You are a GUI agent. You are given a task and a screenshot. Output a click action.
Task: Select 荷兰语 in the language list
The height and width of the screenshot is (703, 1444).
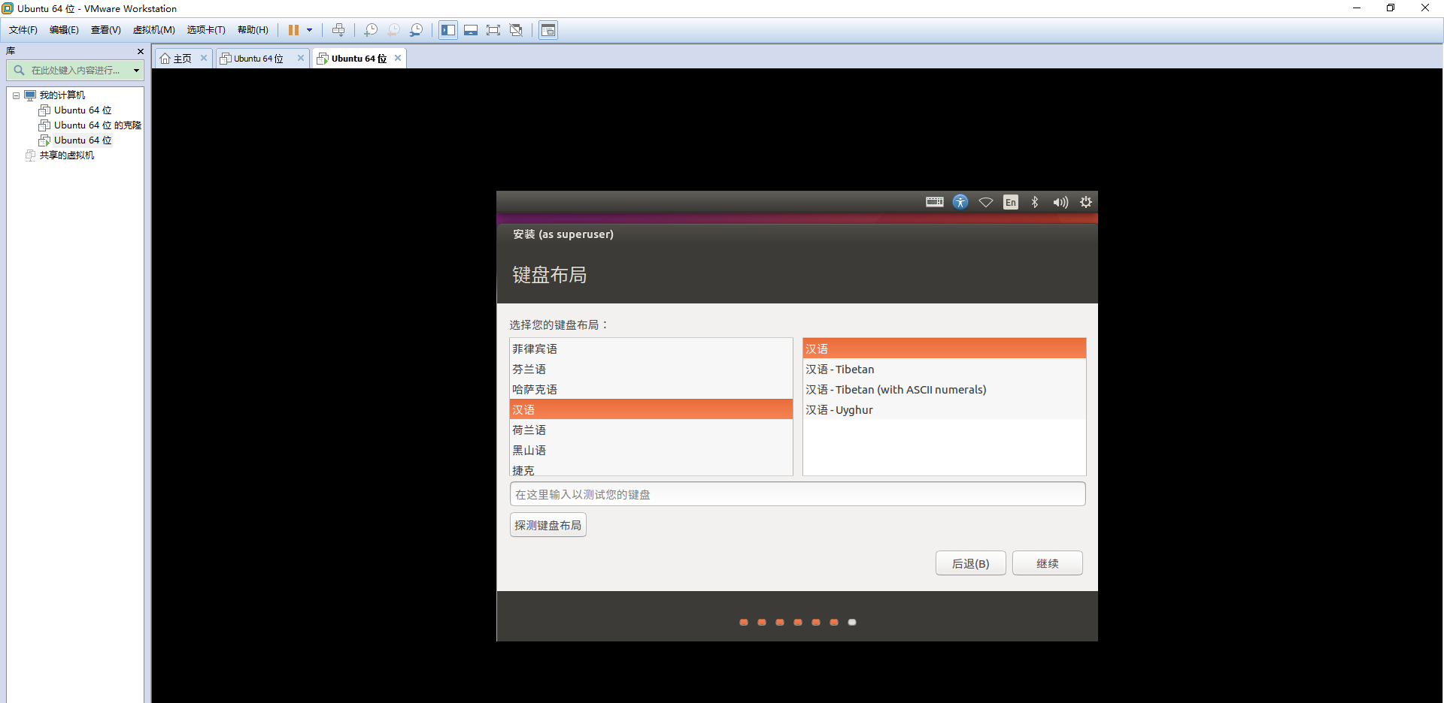click(651, 430)
